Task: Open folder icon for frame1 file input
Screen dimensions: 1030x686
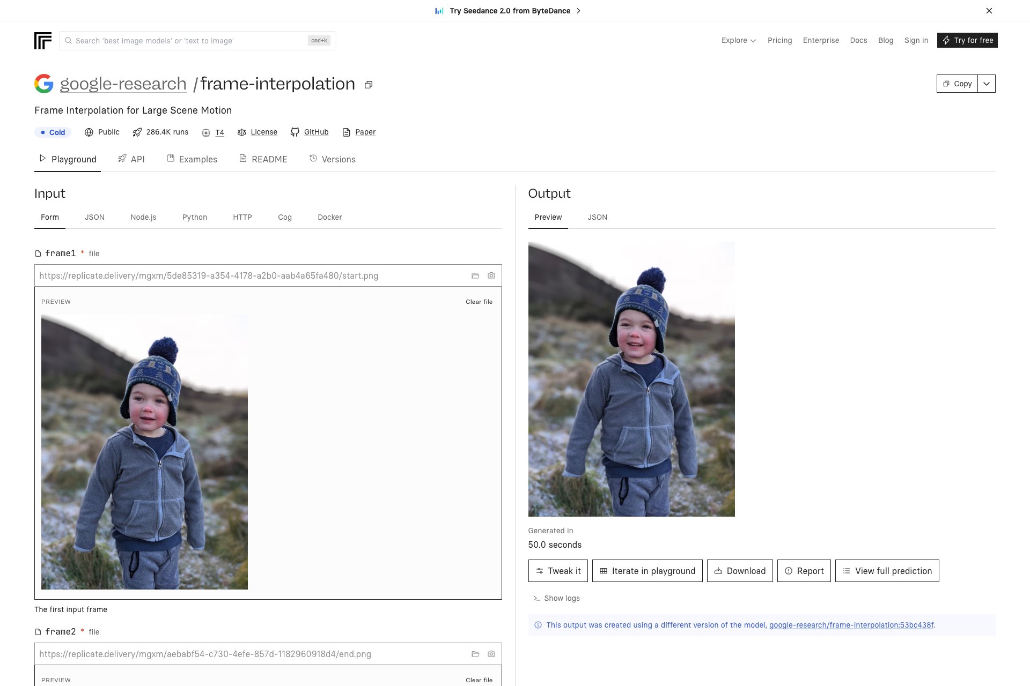Action: (x=475, y=275)
